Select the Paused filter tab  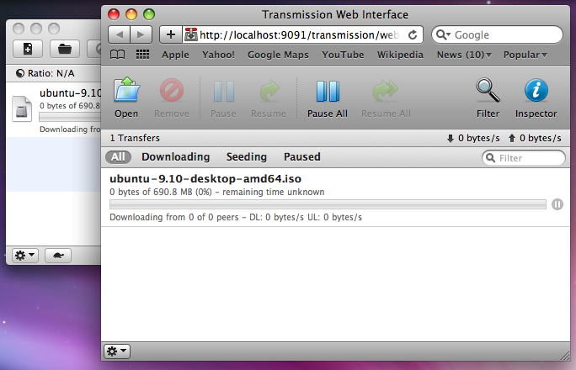[302, 157]
